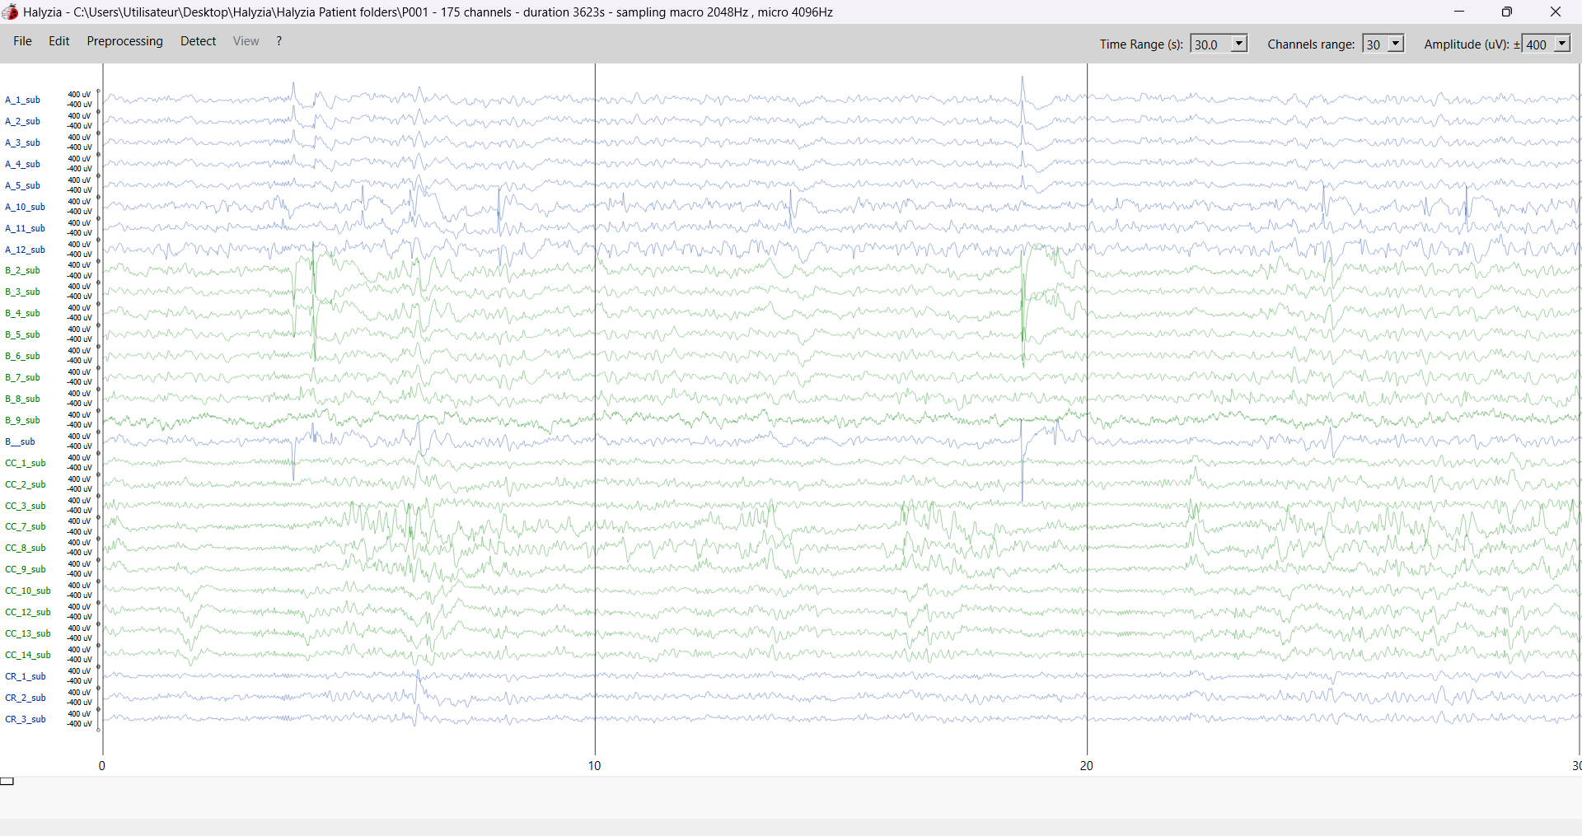1582x836 pixels.
Task: Close the Halyzia window
Action: (x=1555, y=12)
